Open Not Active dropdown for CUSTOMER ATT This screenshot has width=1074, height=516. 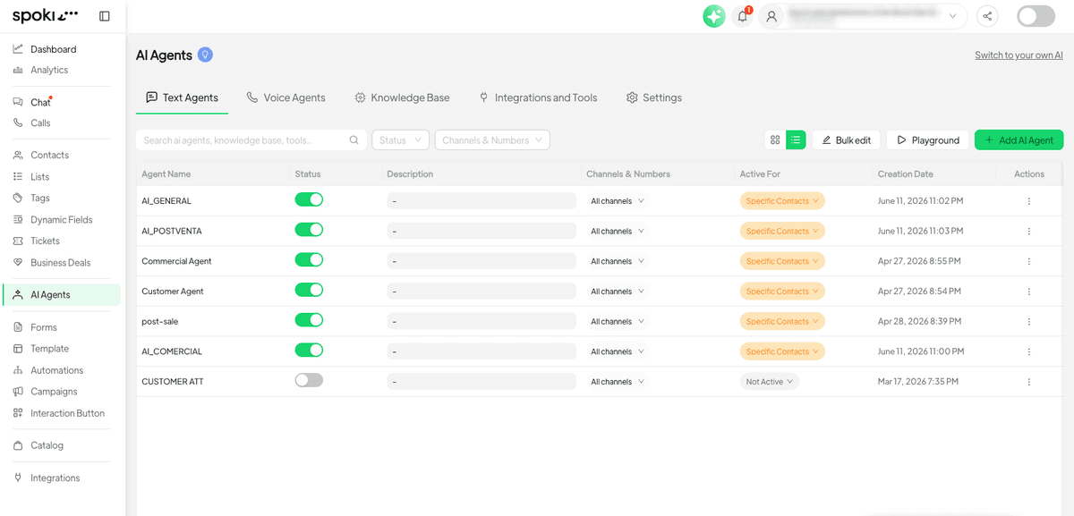click(770, 382)
